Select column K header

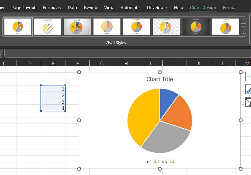[x=199, y=63]
